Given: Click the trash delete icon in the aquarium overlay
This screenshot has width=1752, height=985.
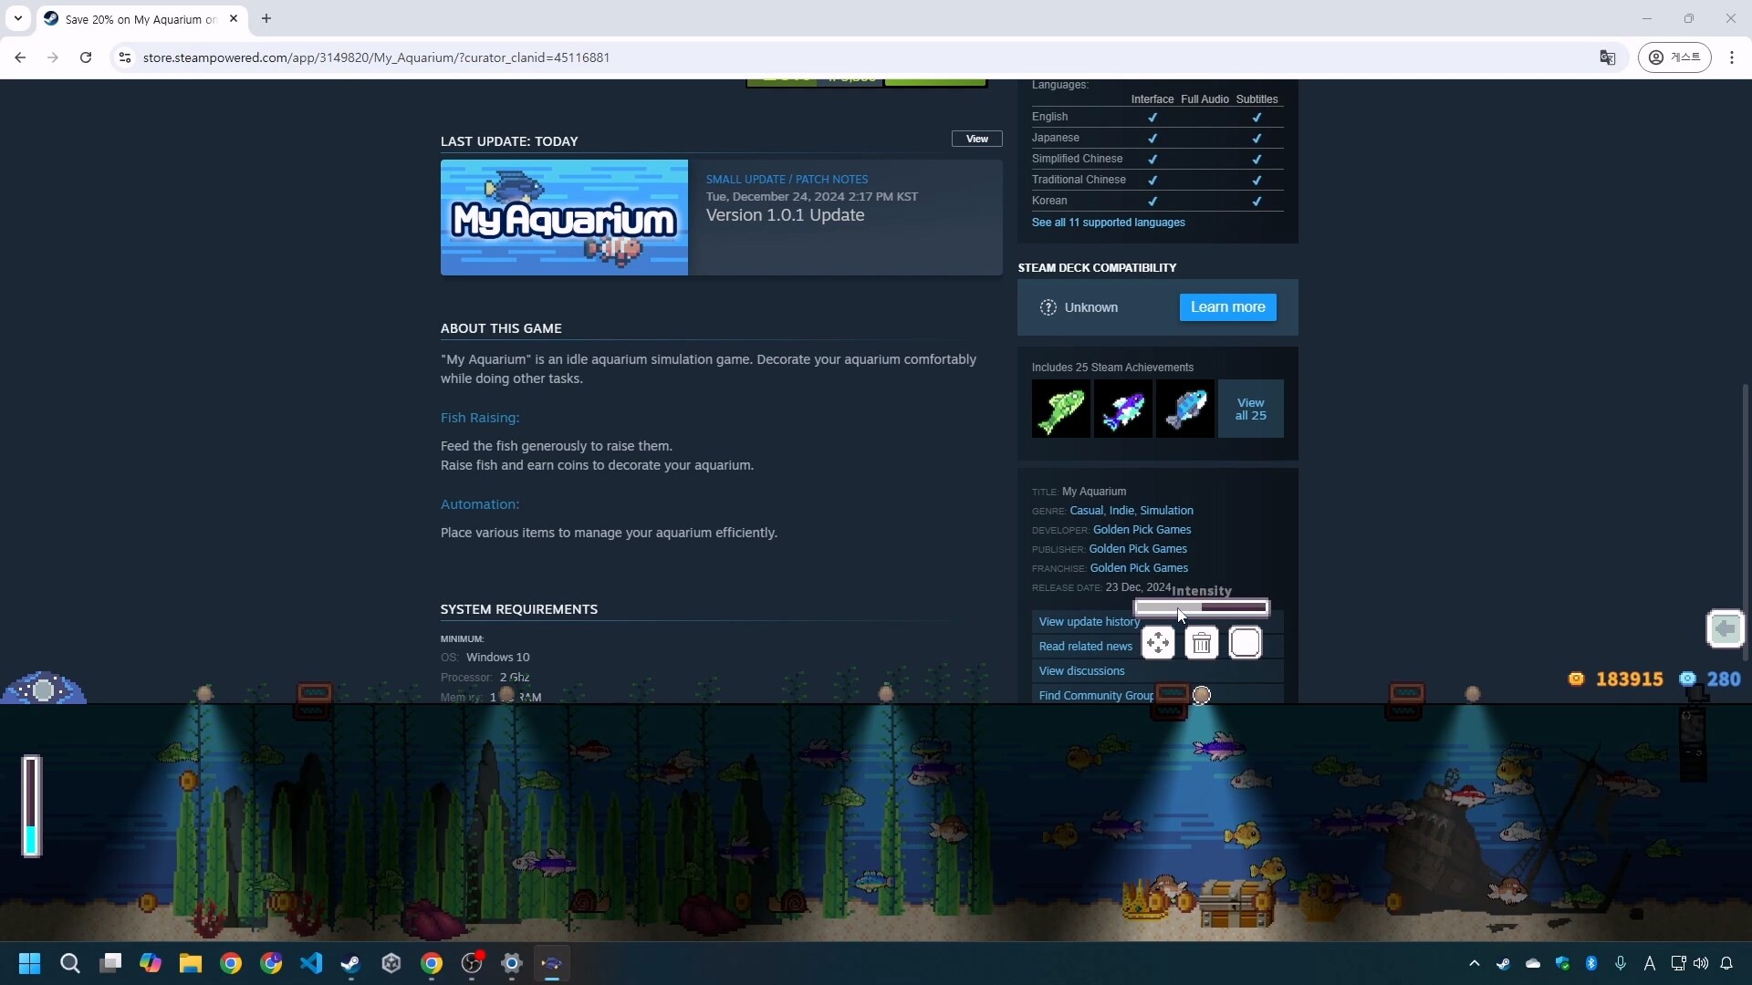Looking at the screenshot, I should (1203, 643).
